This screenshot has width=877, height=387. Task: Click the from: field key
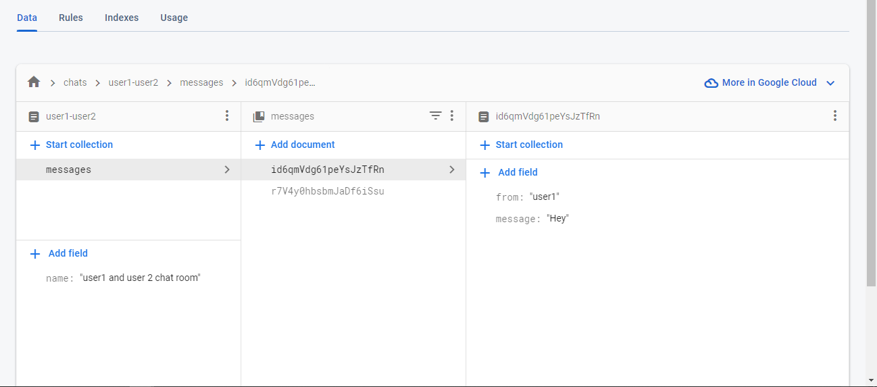[509, 197]
